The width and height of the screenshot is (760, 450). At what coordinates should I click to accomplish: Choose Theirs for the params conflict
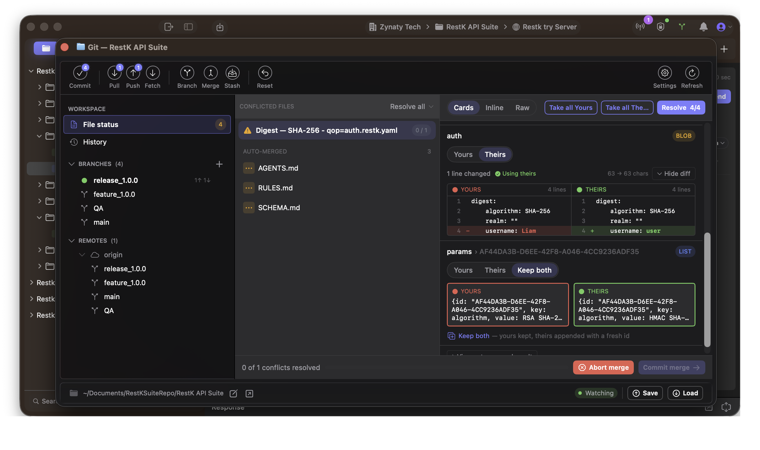click(x=495, y=270)
